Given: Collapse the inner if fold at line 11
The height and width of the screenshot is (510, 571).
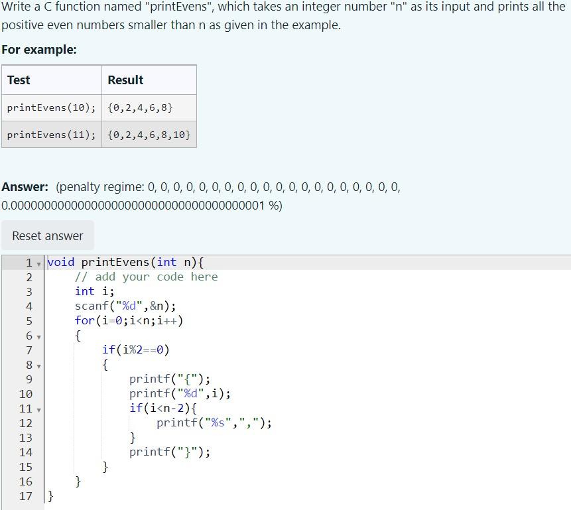Looking at the screenshot, I should click(38, 409).
